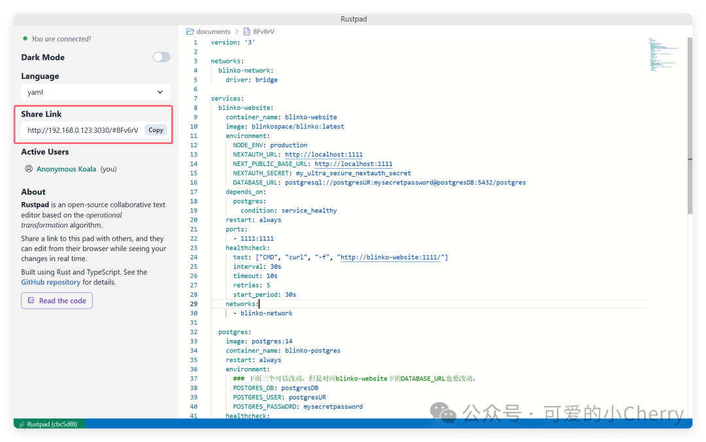Image resolution: width=706 pixels, height=442 pixels.
Task: Click the ports entry 1111:1111
Action: click(x=257, y=239)
